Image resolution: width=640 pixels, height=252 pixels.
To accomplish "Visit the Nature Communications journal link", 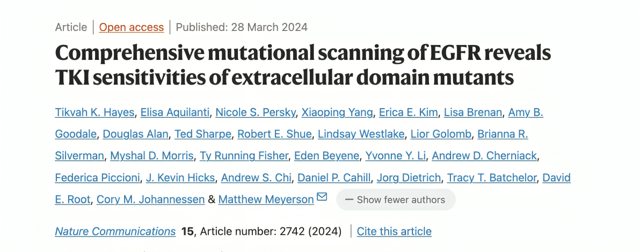I will click(x=115, y=231).
